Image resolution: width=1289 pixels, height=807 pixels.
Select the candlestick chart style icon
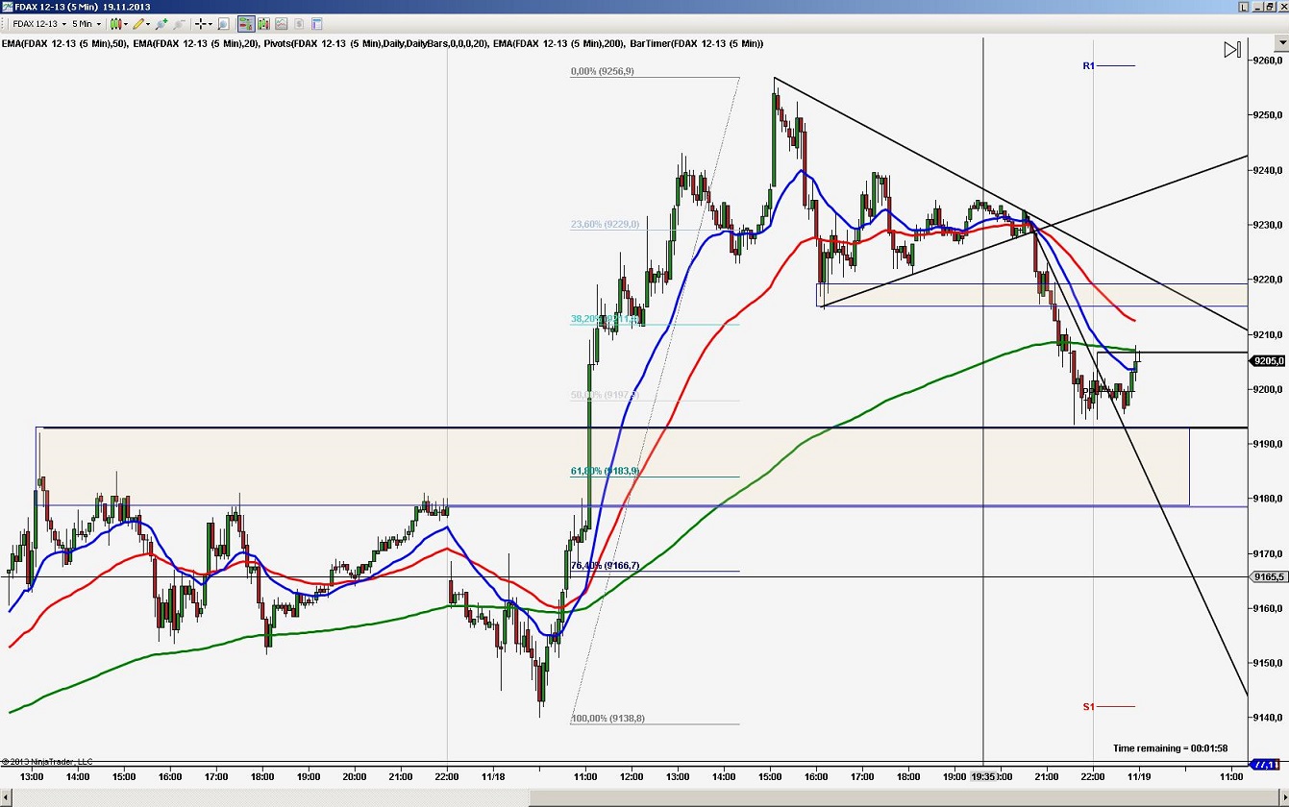tap(114, 23)
